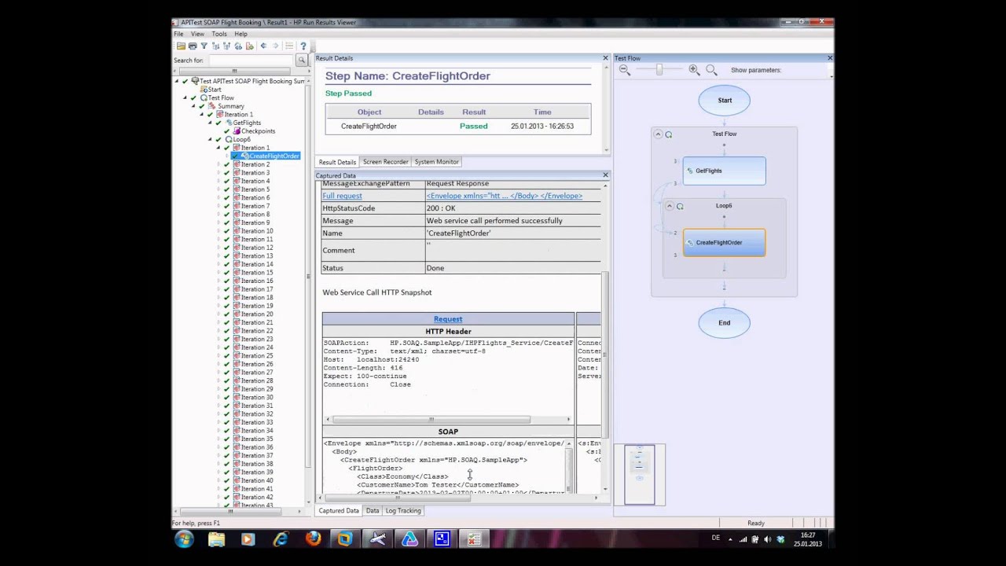
Task: Click the list view toolbar icon
Action: tap(289, 46)
